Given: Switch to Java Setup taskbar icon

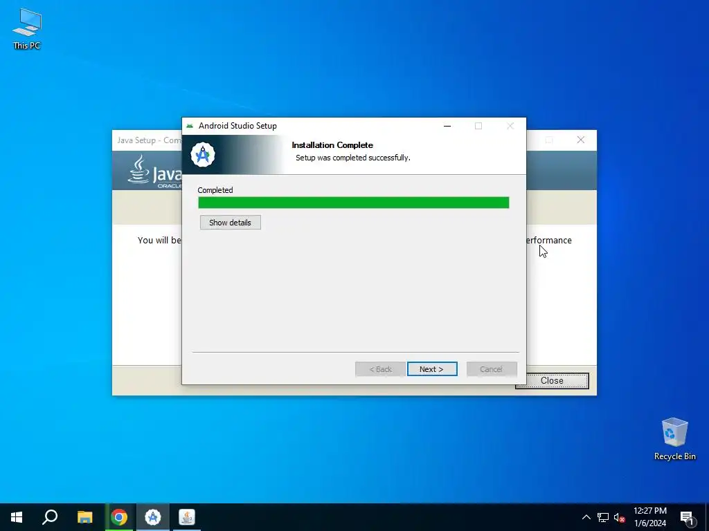Looking at the screenshot, I should pyautogui.click(x=187, y=517).
